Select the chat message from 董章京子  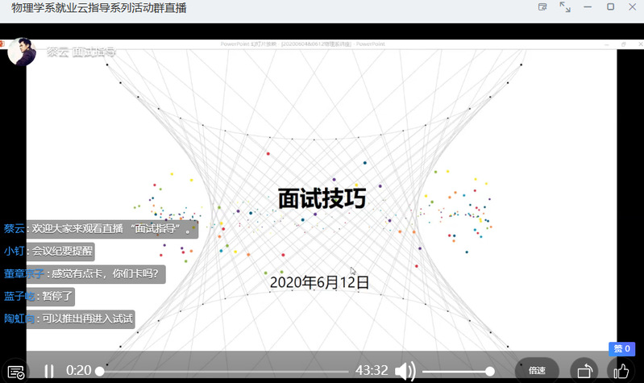[x=105, y=273]
